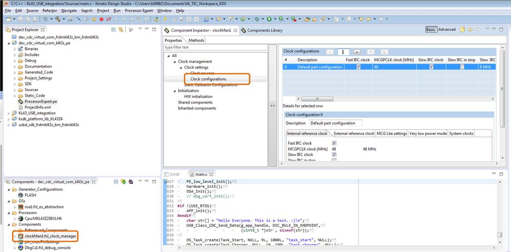Click the yellow Back navigation arrow in main toolbar

369,19
